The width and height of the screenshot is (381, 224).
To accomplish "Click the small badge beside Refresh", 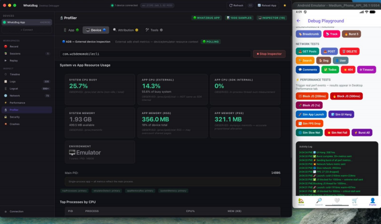I will pos(250,6).
